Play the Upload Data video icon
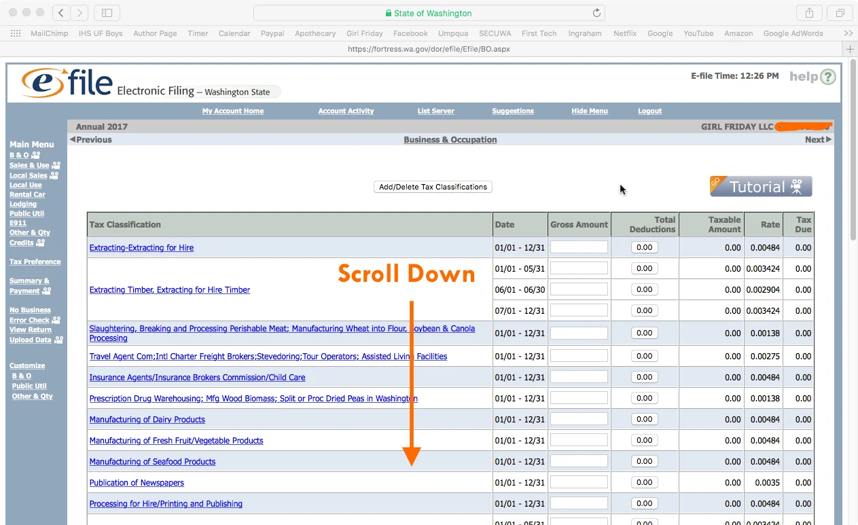 (x=58, y=340)
